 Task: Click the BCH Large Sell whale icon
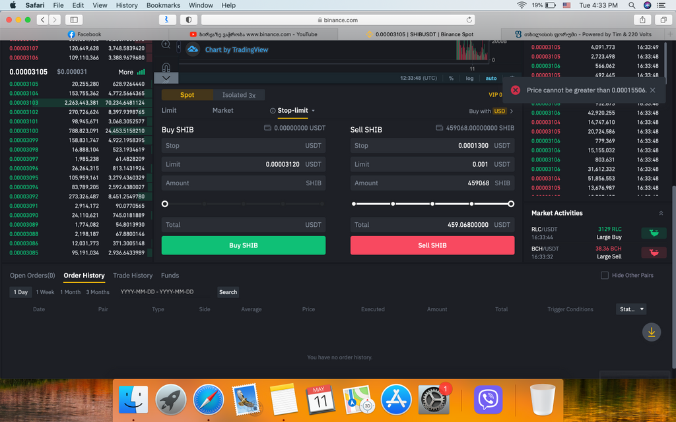click(x=654, y=253)
